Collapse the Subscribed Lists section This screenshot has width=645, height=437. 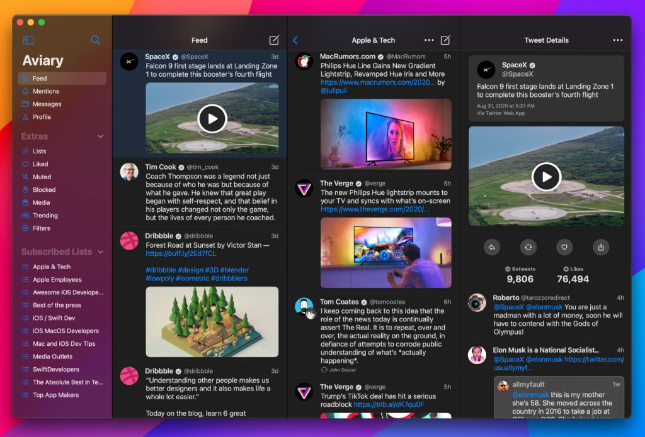[100, 252]
